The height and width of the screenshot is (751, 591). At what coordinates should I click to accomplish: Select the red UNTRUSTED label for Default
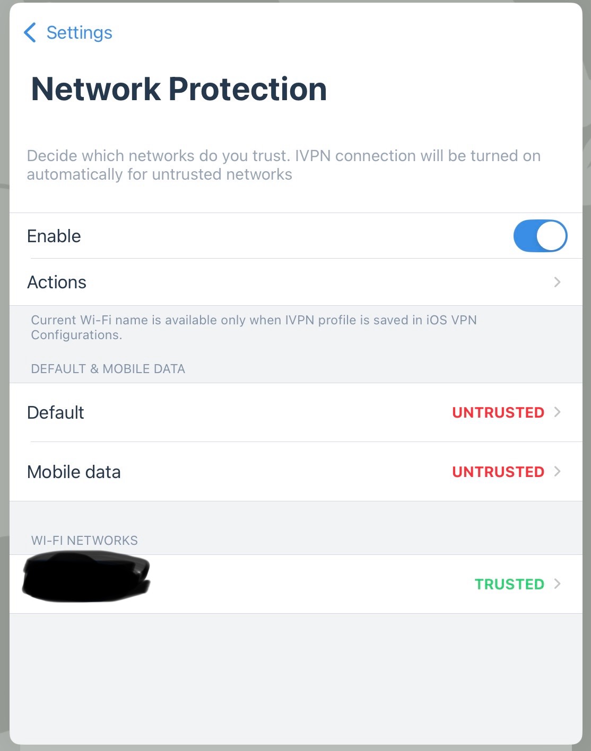pyautogui.click(x=498, y=412)
